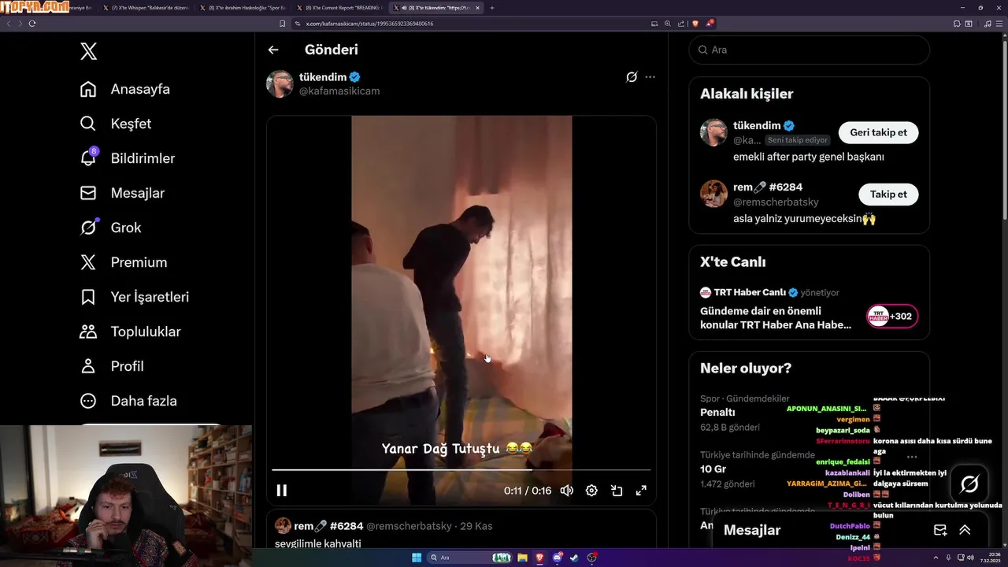Open video settings gear
The width and height of the screenshot is (1008, 567).
coord(591,491)
